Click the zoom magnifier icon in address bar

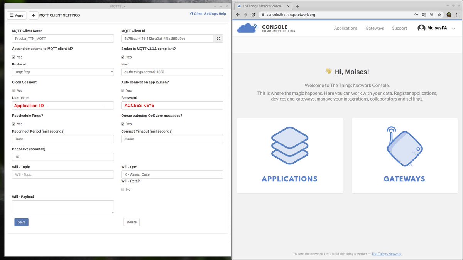[431, 15]
